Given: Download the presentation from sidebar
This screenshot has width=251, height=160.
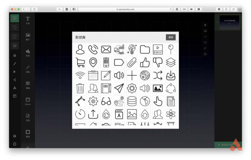Looking at the screenshot, I should tap(15, 88).
